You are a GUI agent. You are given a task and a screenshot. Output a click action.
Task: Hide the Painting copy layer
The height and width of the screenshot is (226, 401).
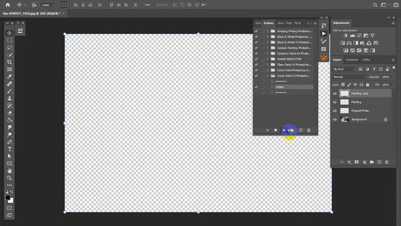pyautogui.click(x=335, y=94)
